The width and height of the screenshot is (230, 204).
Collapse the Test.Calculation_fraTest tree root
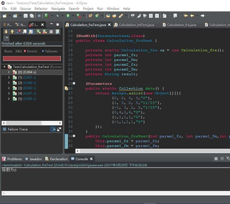(4, 67)
